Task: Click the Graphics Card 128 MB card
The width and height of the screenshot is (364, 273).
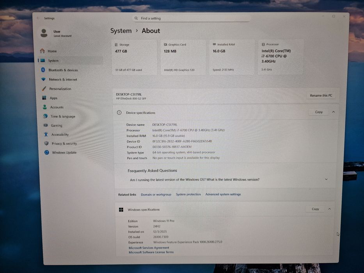Action: tap(183, 57)
